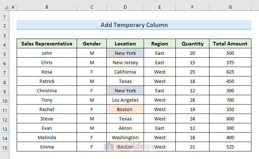Select row 4 header
The image size is (259, 159).
point(5,44)
